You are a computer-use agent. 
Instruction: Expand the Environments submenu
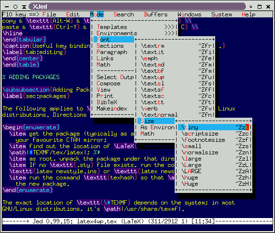136,33
